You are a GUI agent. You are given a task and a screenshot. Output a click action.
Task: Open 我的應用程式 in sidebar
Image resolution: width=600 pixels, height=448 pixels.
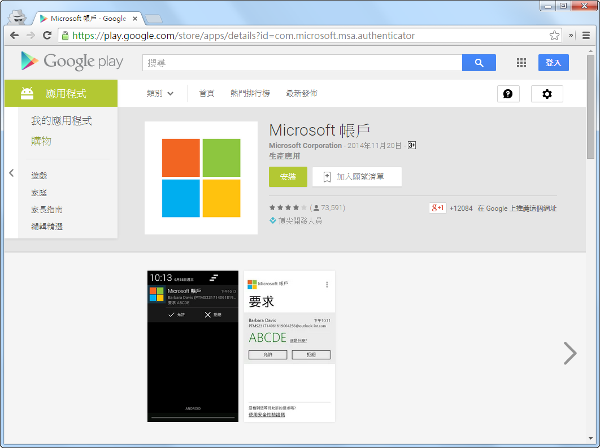point(62,121)
